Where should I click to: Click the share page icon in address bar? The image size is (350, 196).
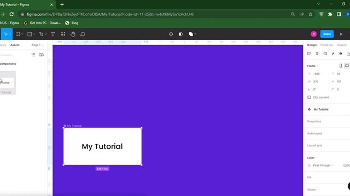(x=301, y=14)
